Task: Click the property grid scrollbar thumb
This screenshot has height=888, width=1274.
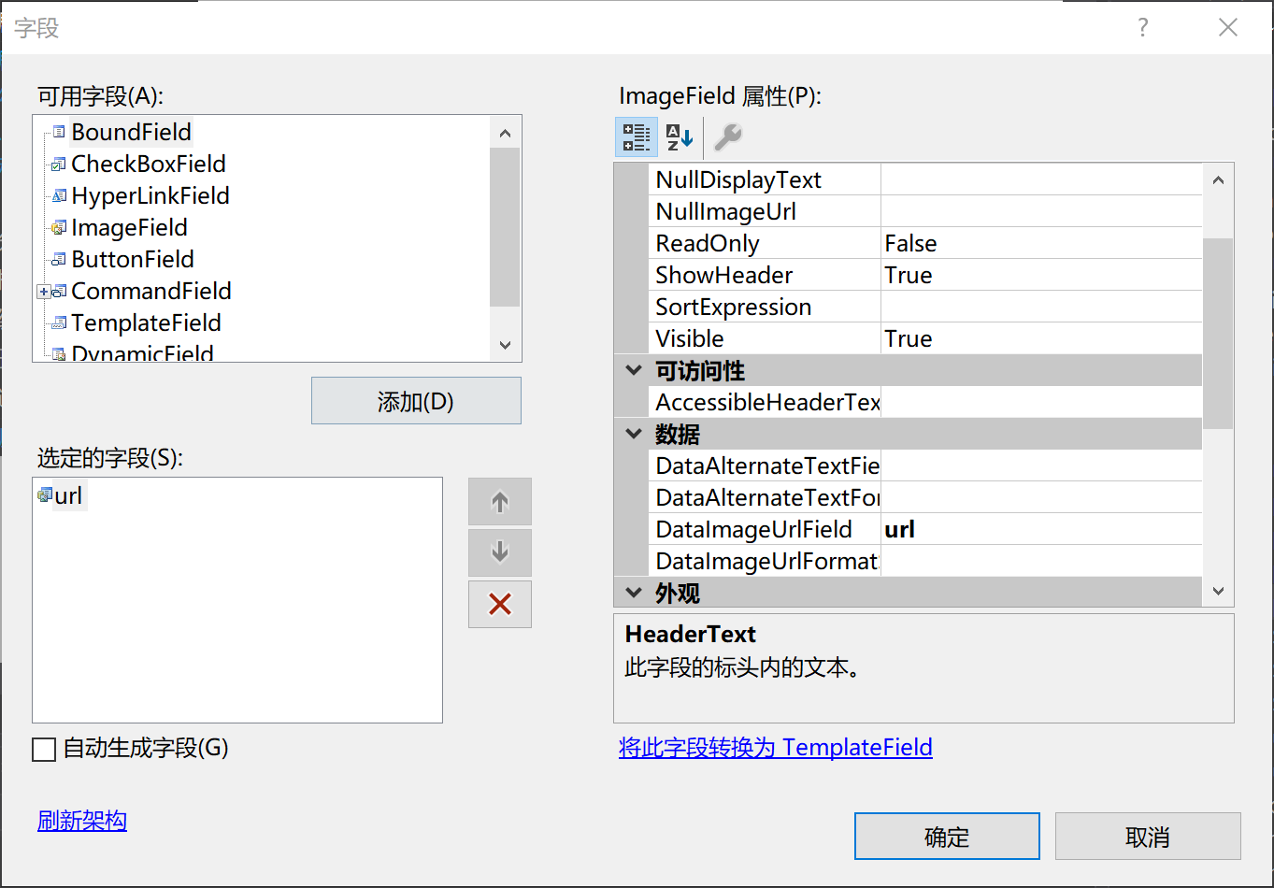Action: point(1218,333)
